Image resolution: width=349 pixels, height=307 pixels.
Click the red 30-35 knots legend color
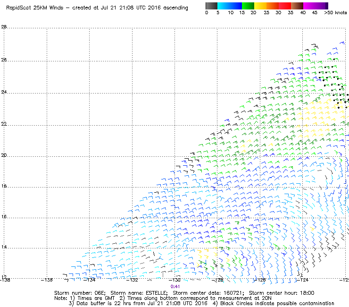pyautogui.click(x=285, y=6)
